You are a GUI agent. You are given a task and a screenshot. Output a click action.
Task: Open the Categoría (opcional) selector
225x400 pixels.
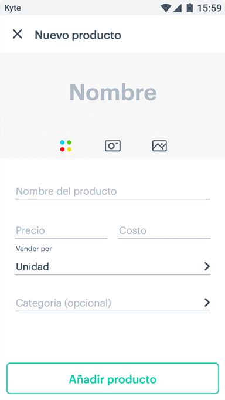coord(112,303)
